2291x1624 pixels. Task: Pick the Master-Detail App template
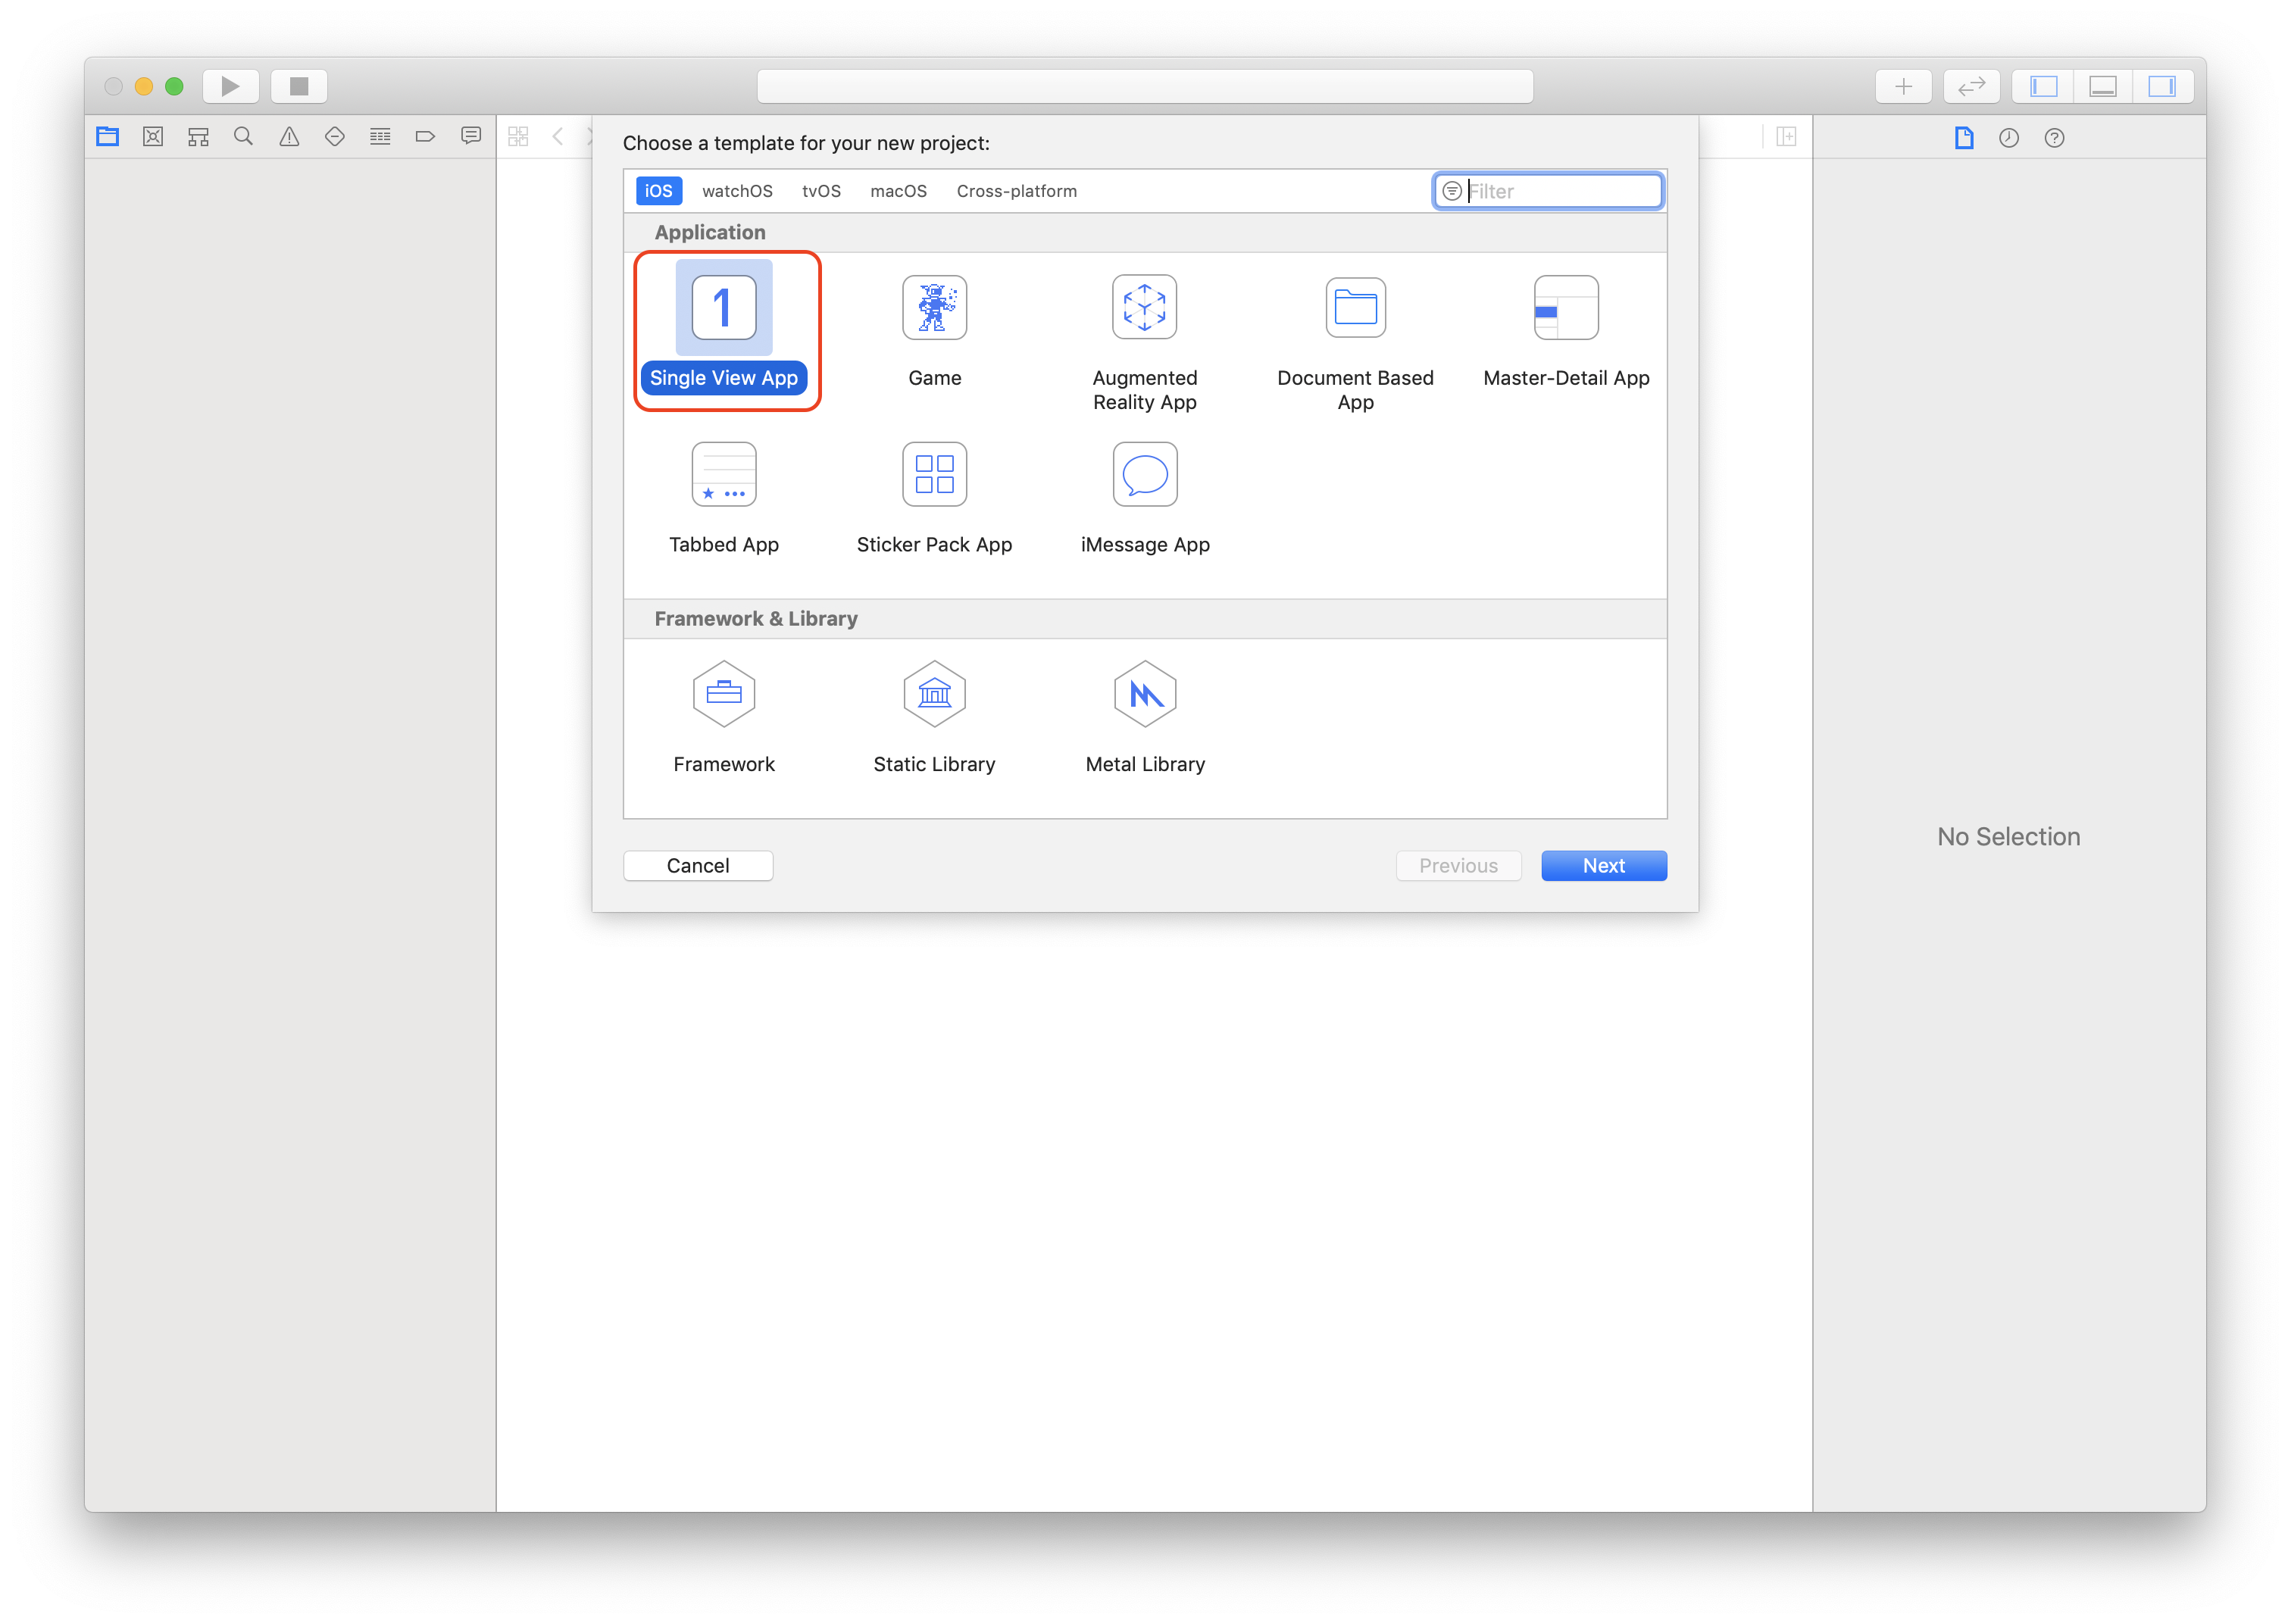click(x=1565, y=308)
